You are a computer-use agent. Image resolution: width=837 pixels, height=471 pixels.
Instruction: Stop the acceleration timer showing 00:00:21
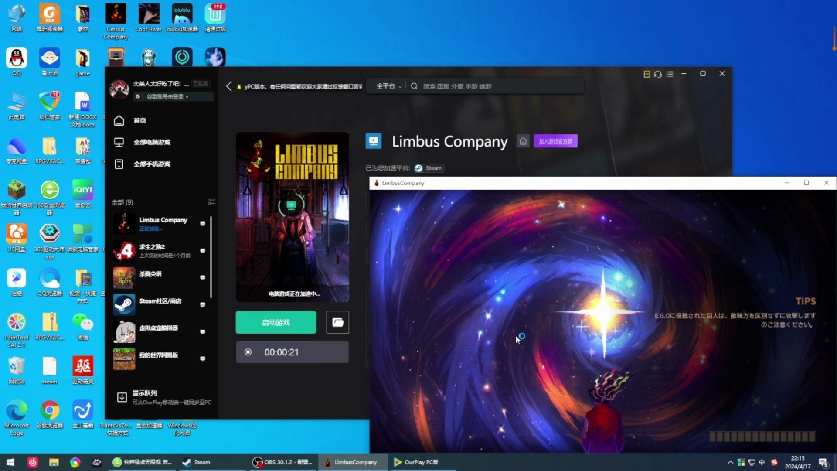248,352
